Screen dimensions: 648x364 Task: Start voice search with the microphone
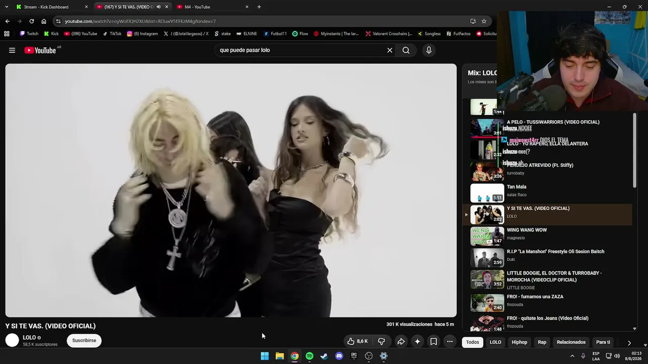429,50
